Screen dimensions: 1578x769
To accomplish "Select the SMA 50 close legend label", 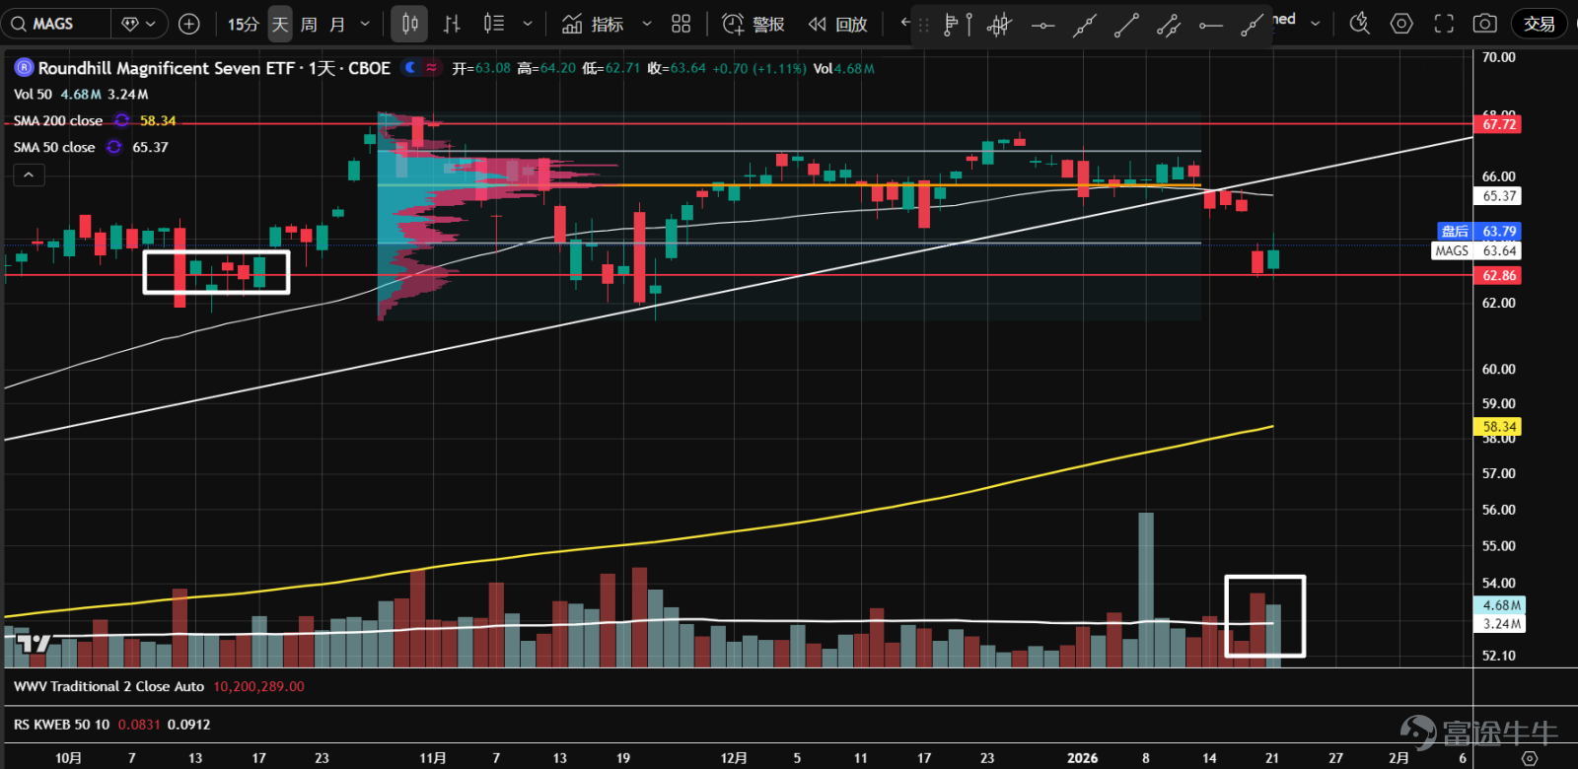I will click(x=54, y=147).
